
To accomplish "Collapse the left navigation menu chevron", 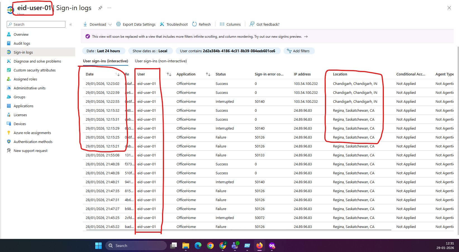I will click(x=71, y=25).
